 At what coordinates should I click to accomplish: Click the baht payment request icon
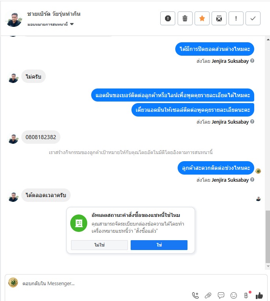click(x=246, y=295)
